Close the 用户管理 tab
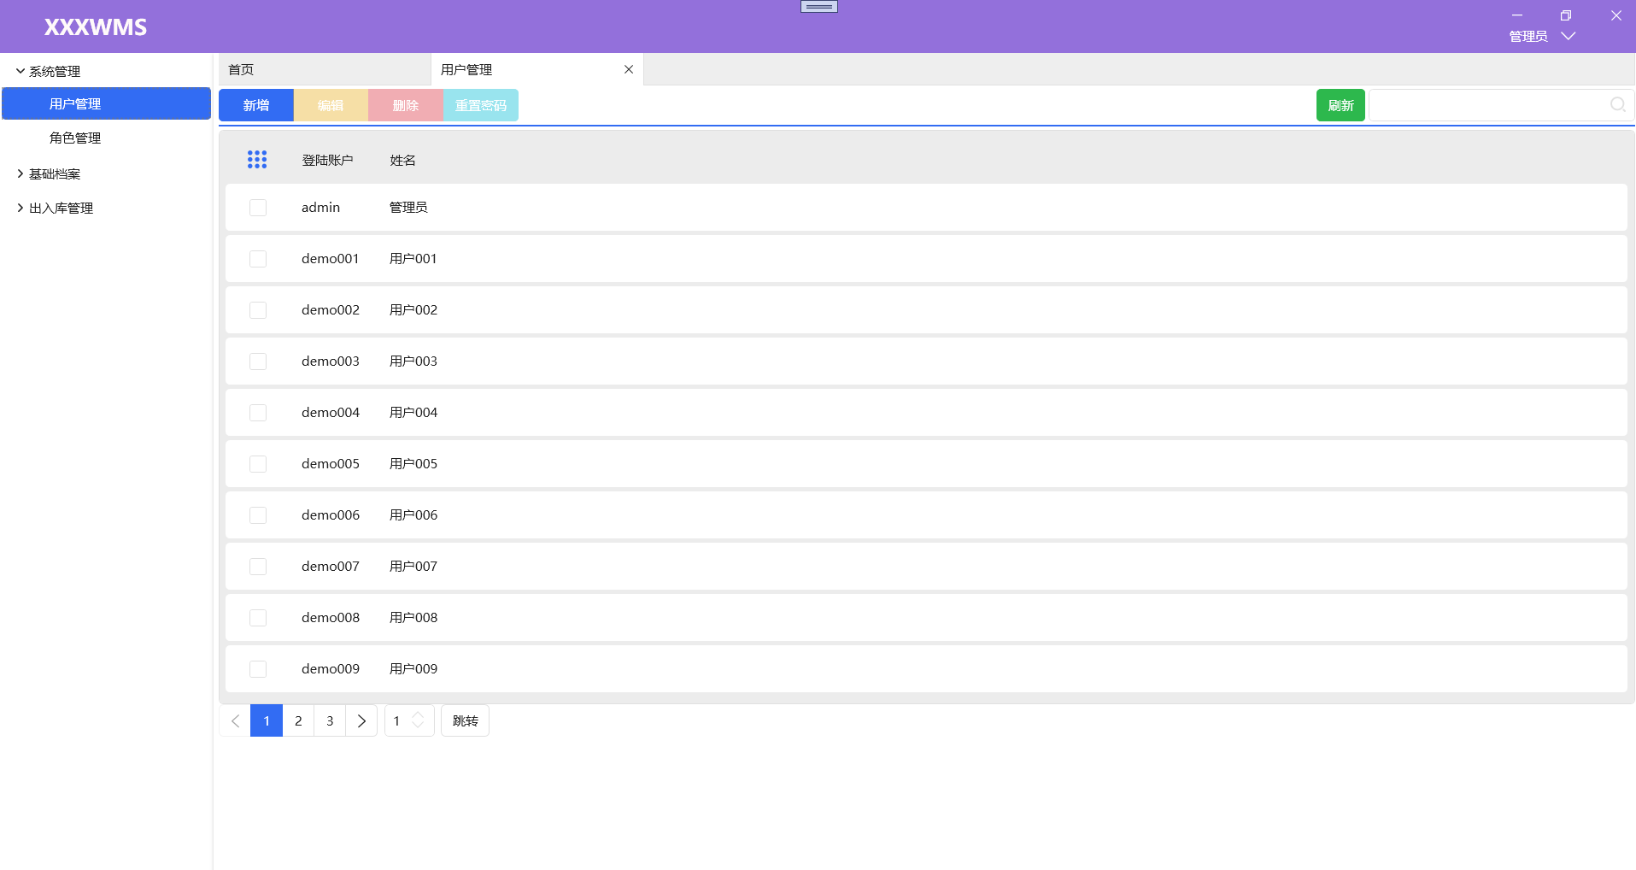This screenshot has width=1636, height=870. (x=629, y=69)
